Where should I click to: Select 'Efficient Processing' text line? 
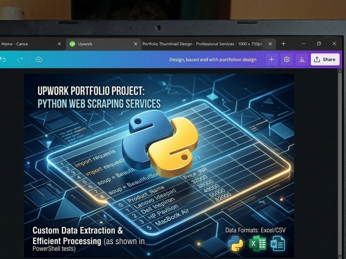coord(67,241)
